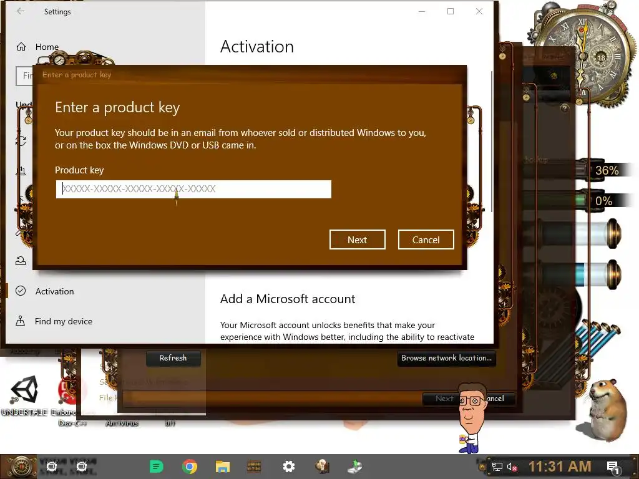Click the network icon in system tray

pos(497,467)
